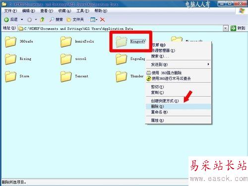The width and height of the screenshot is (248, 186).
Task: Go up one folder level icon
Action: click(x=43, y=20)
